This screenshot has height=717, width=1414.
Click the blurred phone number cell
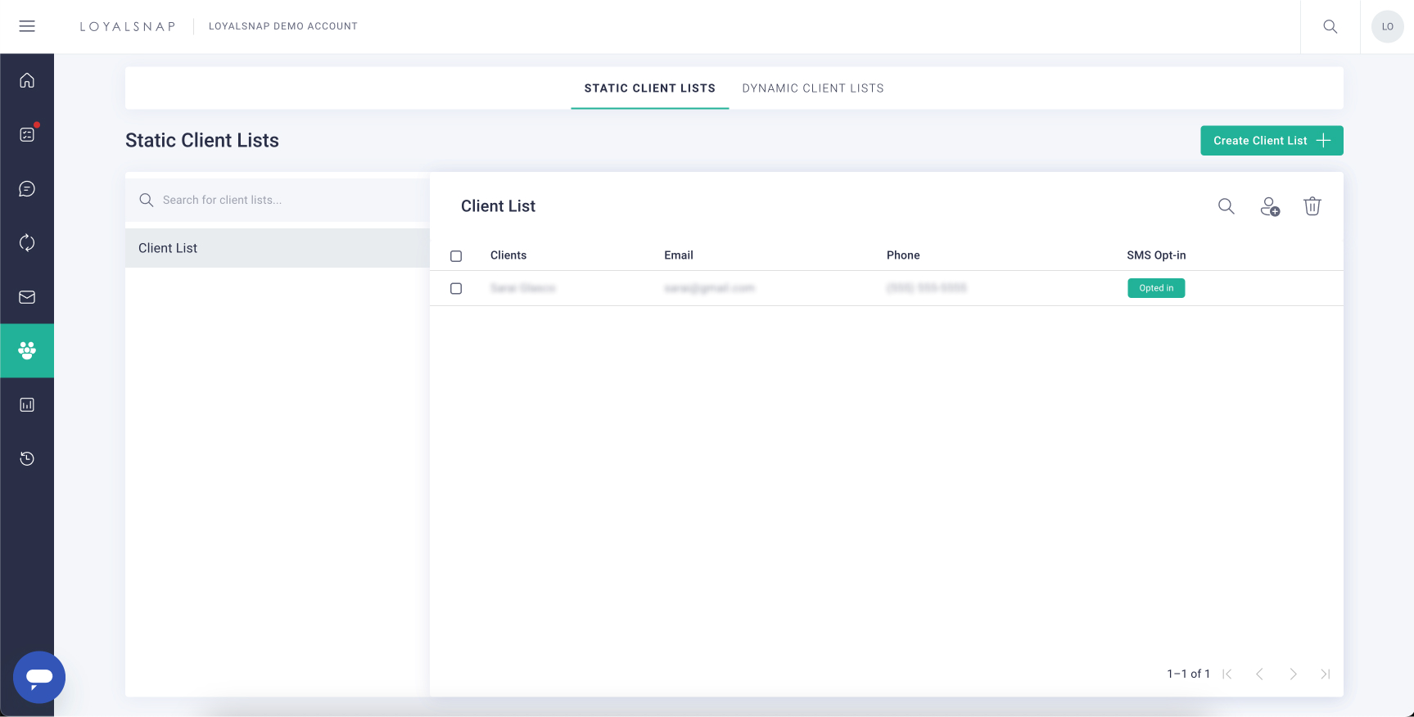tap(927, 288)
